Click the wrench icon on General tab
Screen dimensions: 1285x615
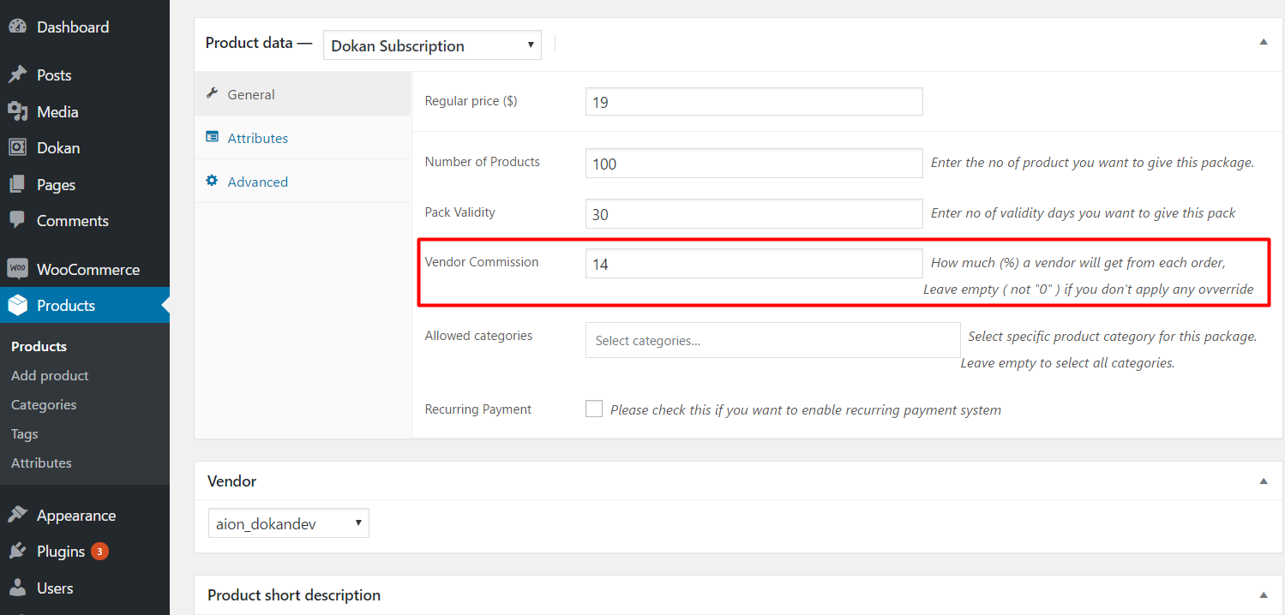pyautogui.click(x=212, y=93)
